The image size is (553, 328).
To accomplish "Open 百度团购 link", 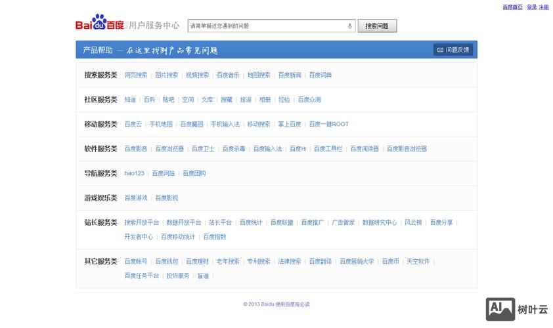I will (194, 173).
